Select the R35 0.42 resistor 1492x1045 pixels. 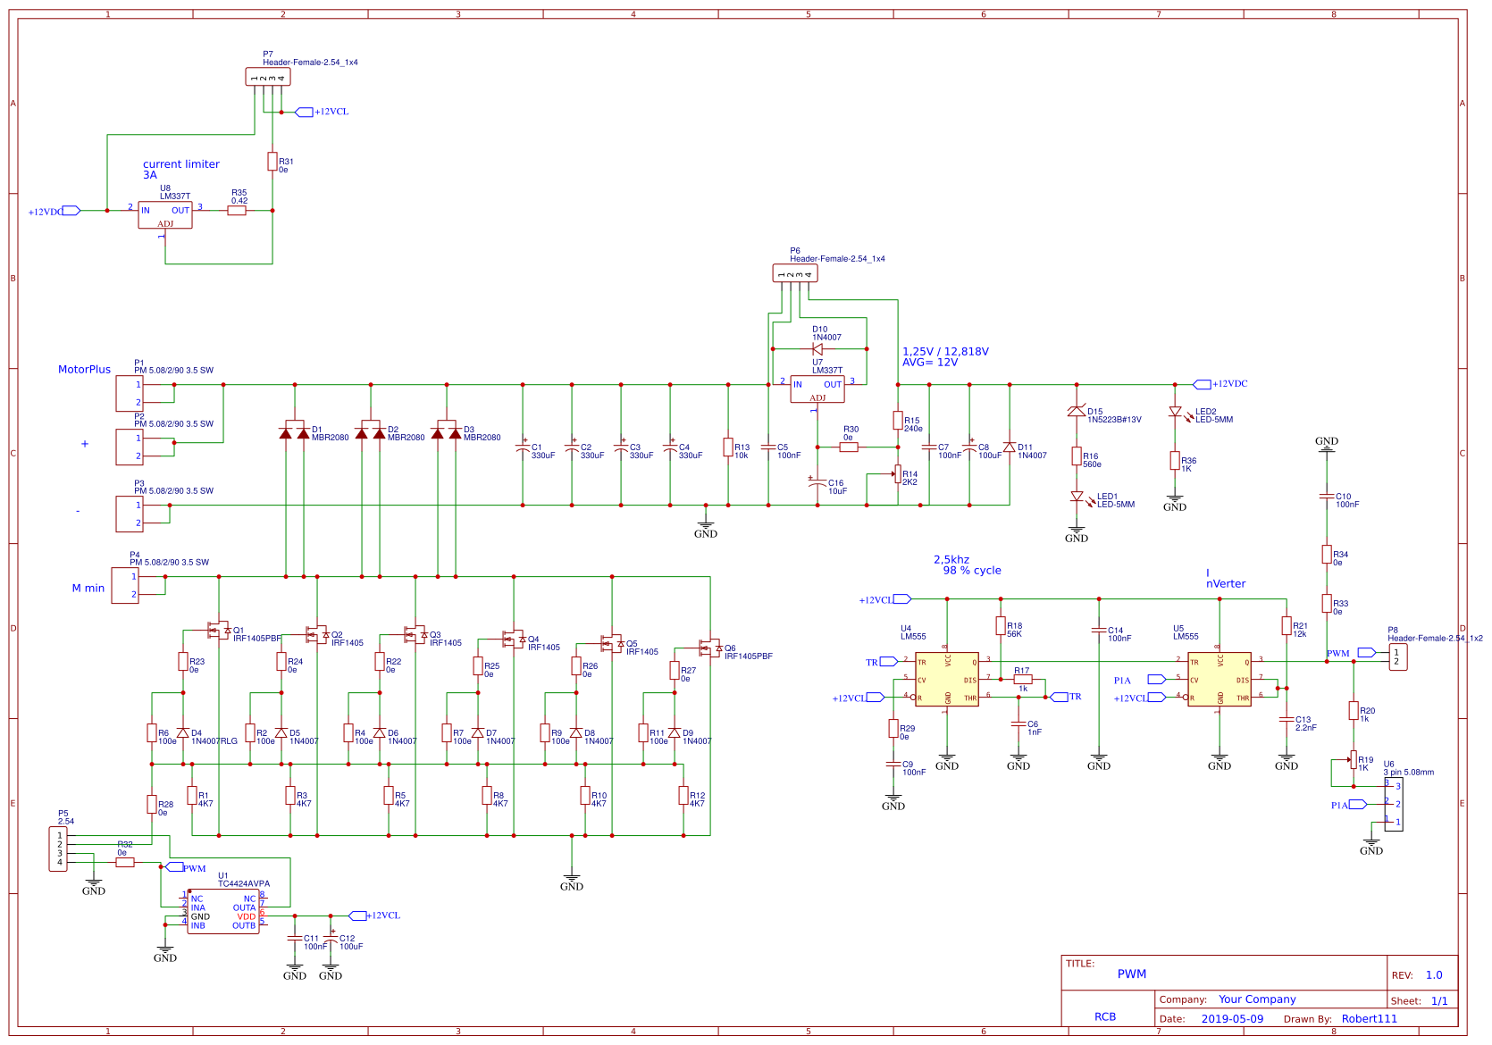tap(237, 211)
